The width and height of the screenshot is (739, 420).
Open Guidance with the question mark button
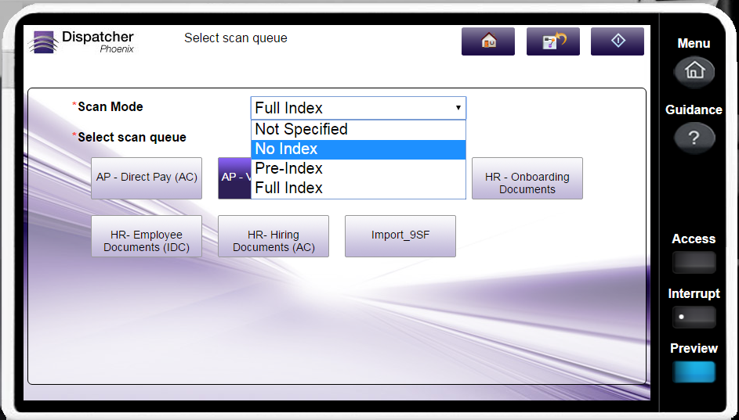694,138
